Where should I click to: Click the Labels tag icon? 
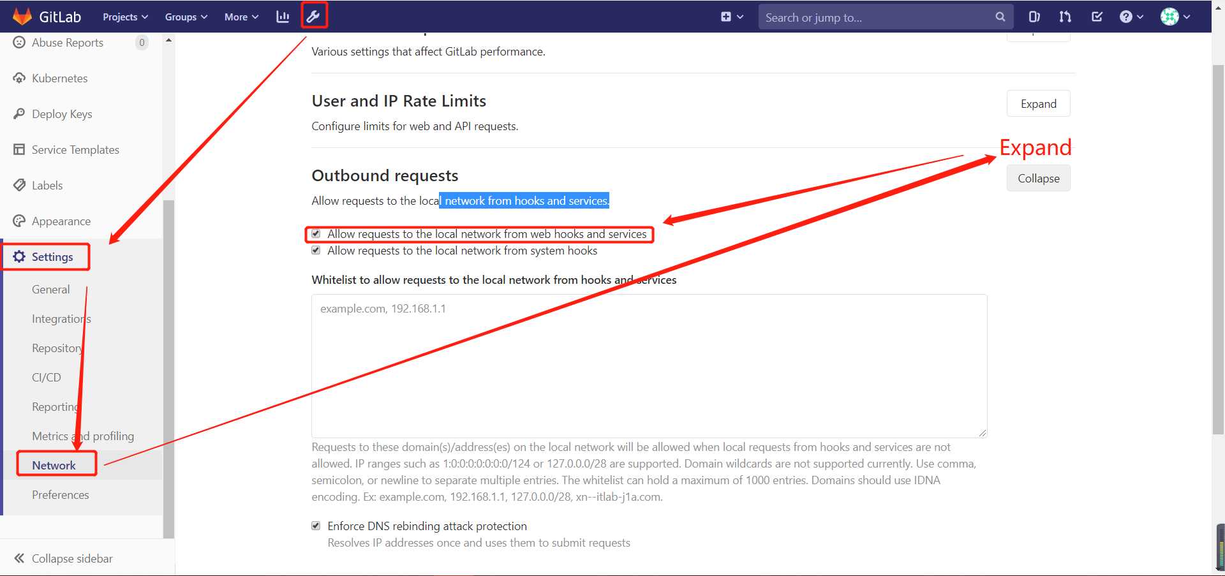pos(19,185)
